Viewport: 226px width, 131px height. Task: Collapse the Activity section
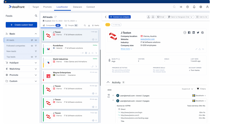pos(108,82)
